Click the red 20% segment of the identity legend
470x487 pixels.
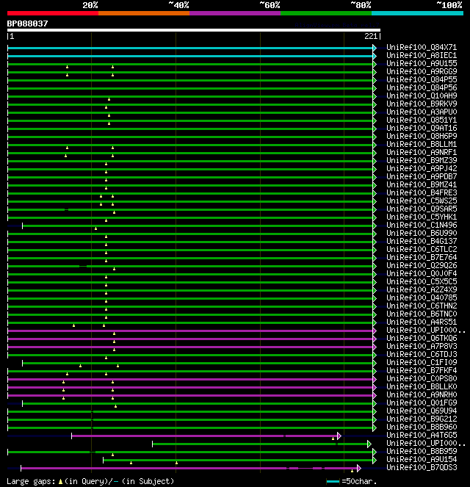52,12
